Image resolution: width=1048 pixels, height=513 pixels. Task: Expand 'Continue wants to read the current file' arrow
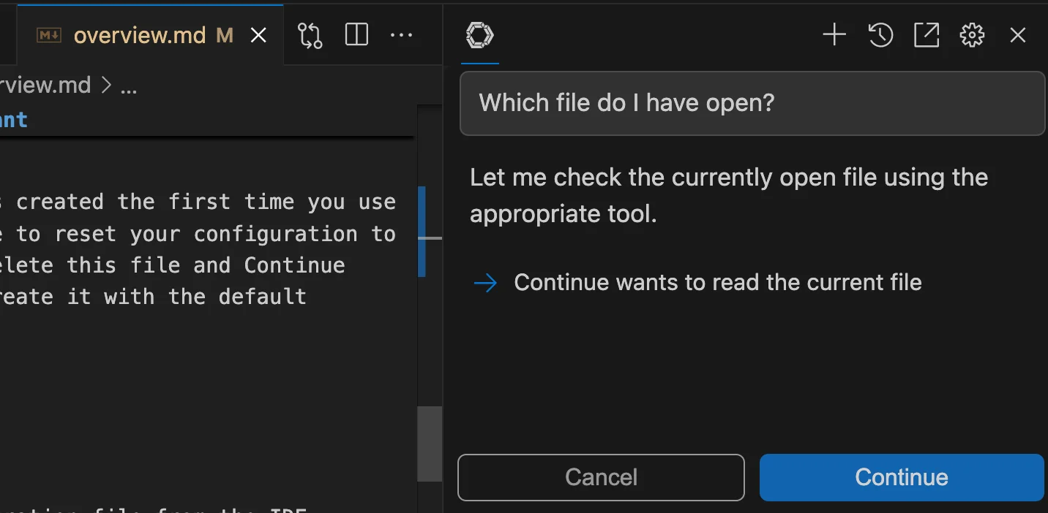[x=486, y=283]
